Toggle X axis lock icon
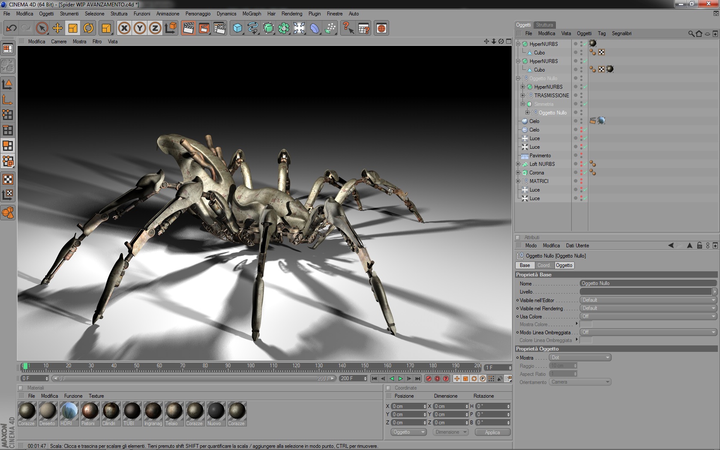Screen dimensions: 720x450 point(124,29)
